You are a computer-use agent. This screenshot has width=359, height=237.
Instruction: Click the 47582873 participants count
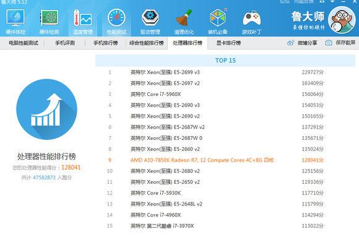(x=44, y=178)
